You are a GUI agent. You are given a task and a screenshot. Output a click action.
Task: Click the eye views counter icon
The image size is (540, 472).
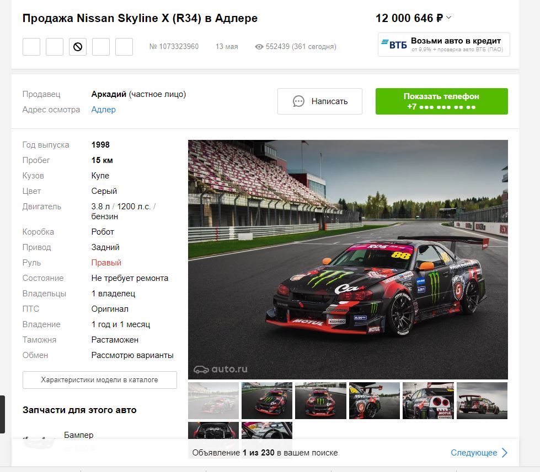coord(259,47)
